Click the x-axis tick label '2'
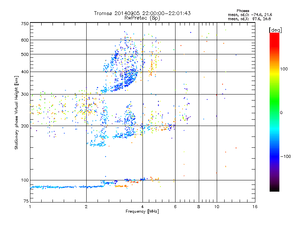 (86, 207)
